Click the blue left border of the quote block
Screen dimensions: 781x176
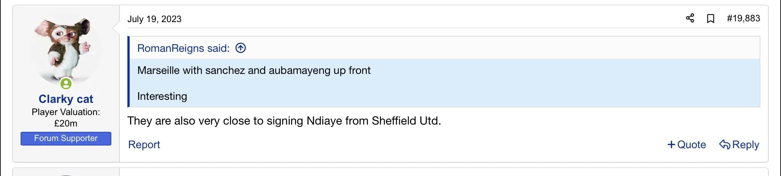tap(129, 72)
